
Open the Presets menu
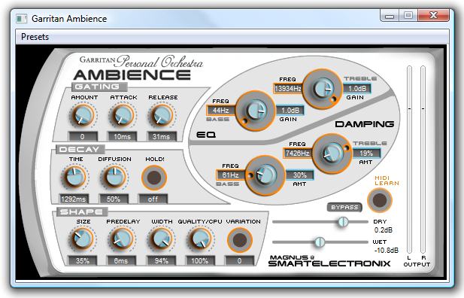pos(35,37)
